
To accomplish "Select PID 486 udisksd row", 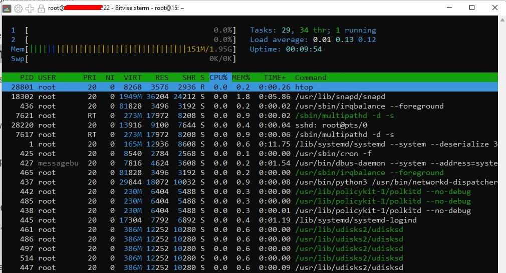I will pos(250,239).
